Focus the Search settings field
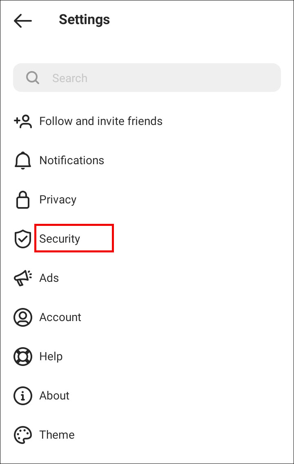This screenshot has width=294, height=464. (x=155, y=78)
